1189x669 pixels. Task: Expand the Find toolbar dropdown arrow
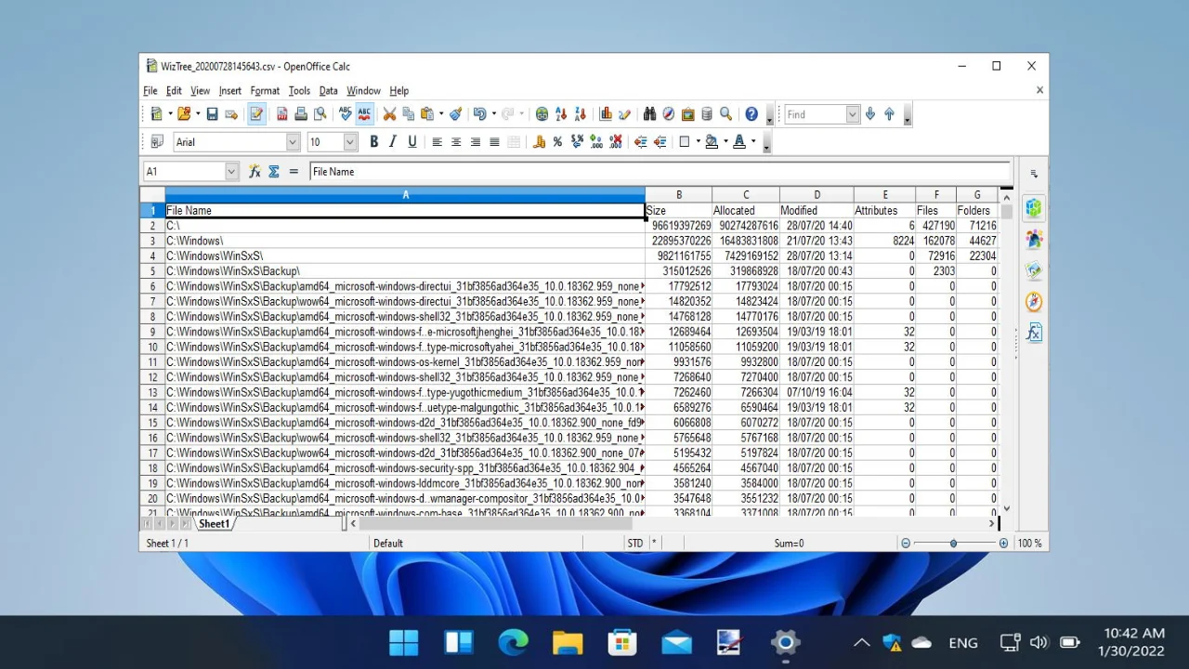(x=853, y=114)
